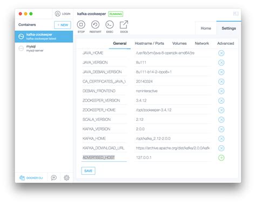Click the JAVA_DEBIAN_VERSION key name
Screen dimensions: 256x204
(x=102, y=72)
